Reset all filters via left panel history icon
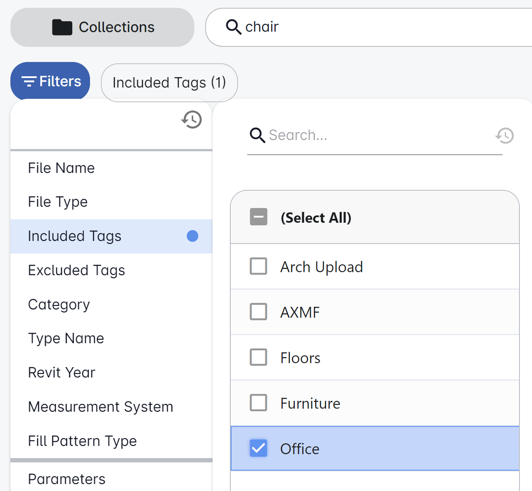Viewport: 532px width, 491px height. pos(192,120)
